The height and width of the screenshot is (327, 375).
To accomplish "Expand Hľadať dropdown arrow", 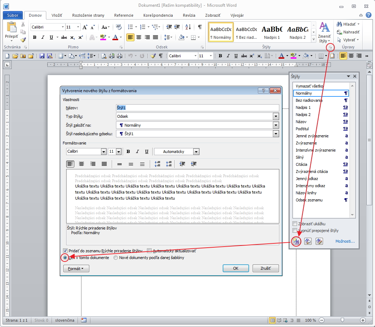I will pos(359,24).
